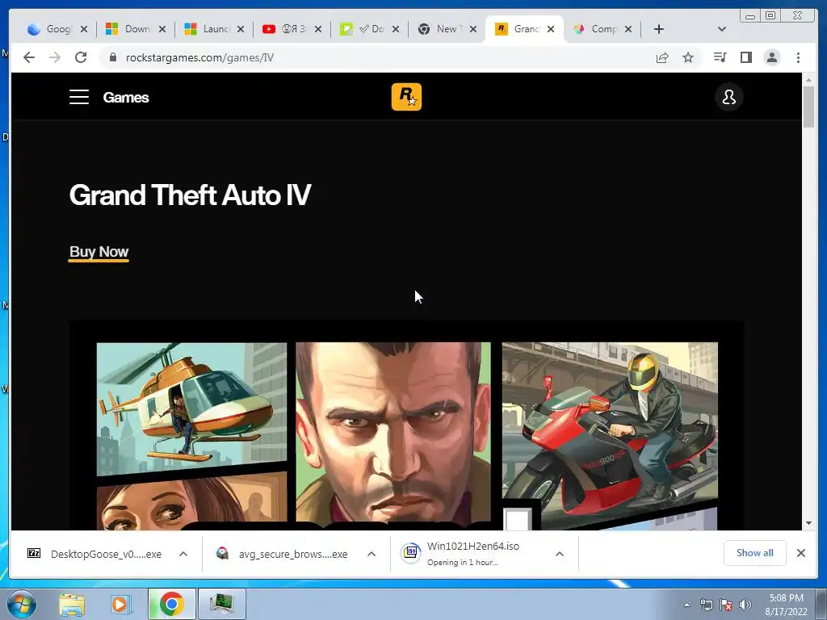
Task: Click Chrome icon in taskbar
Action: tap(171, 604)
